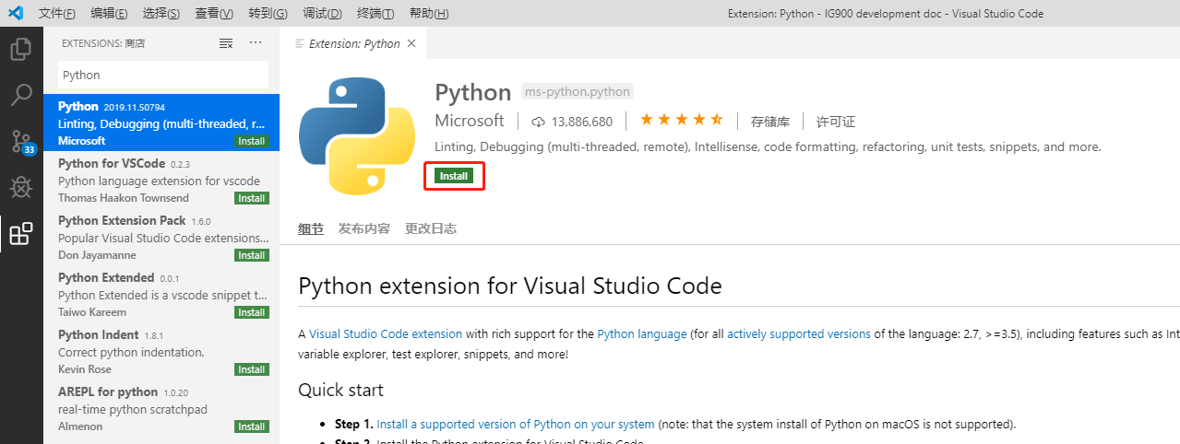Open the 查看(V) menu

point(214,13)
